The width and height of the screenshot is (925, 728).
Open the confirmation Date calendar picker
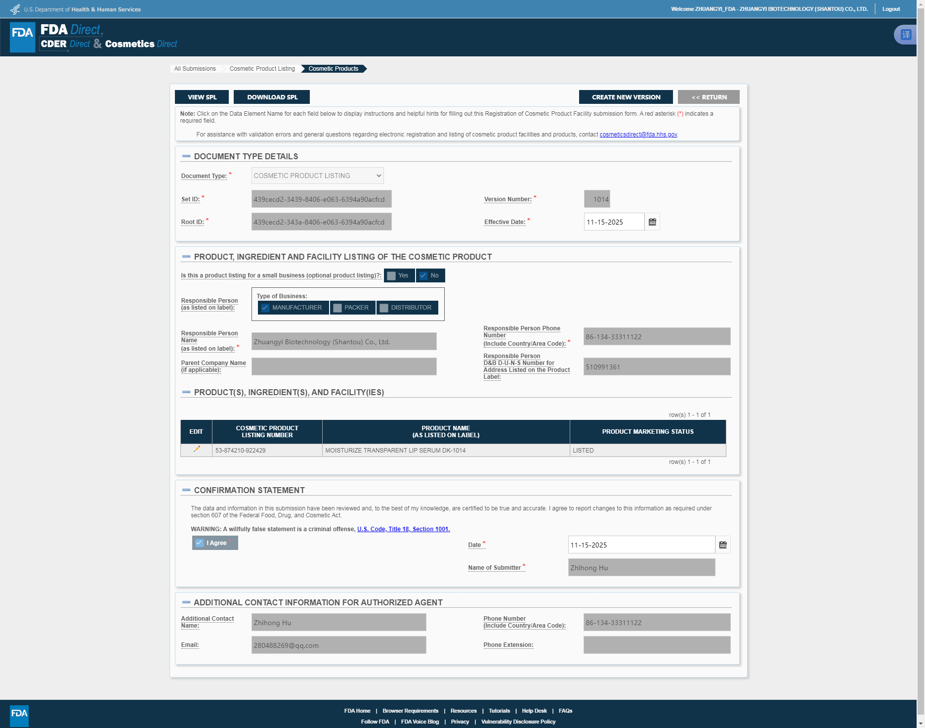[723, 545]
